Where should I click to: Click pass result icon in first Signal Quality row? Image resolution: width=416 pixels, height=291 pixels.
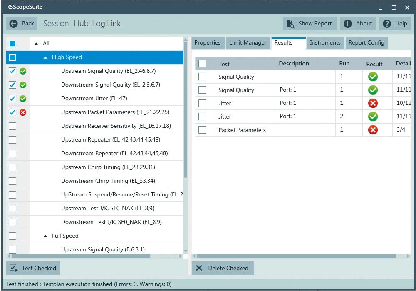point(373,77)
